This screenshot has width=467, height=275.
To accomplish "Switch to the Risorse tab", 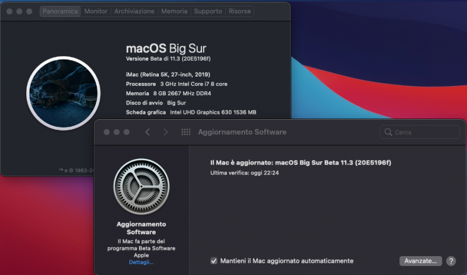I will [240, 11].
